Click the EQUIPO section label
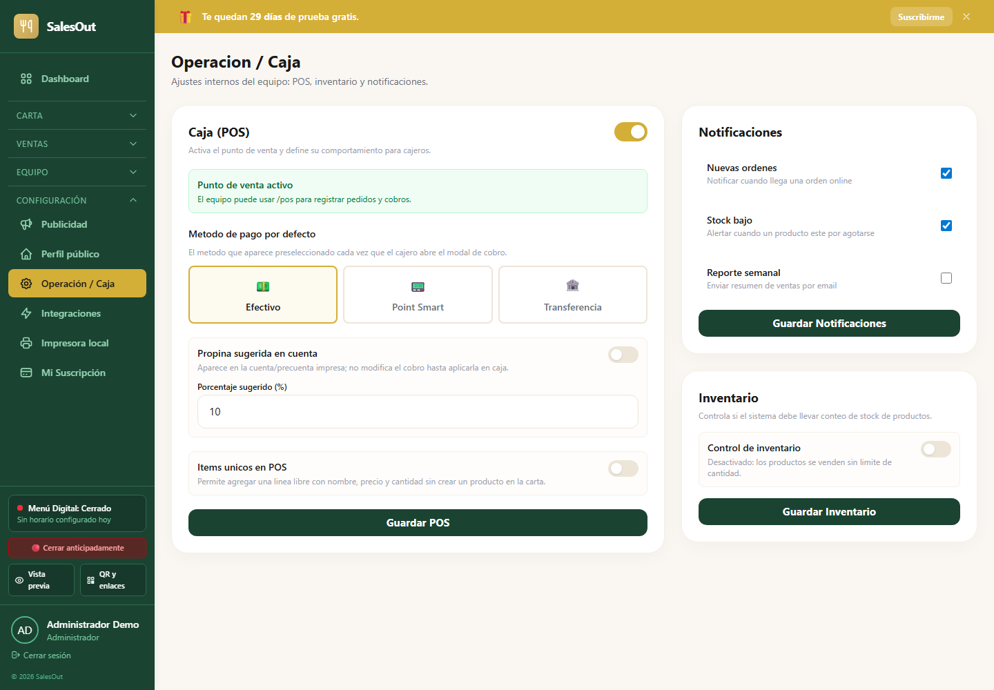994x690 pixels. 32,172
